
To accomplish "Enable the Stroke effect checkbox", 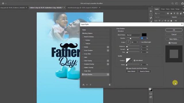I will [x=83, y=47].
